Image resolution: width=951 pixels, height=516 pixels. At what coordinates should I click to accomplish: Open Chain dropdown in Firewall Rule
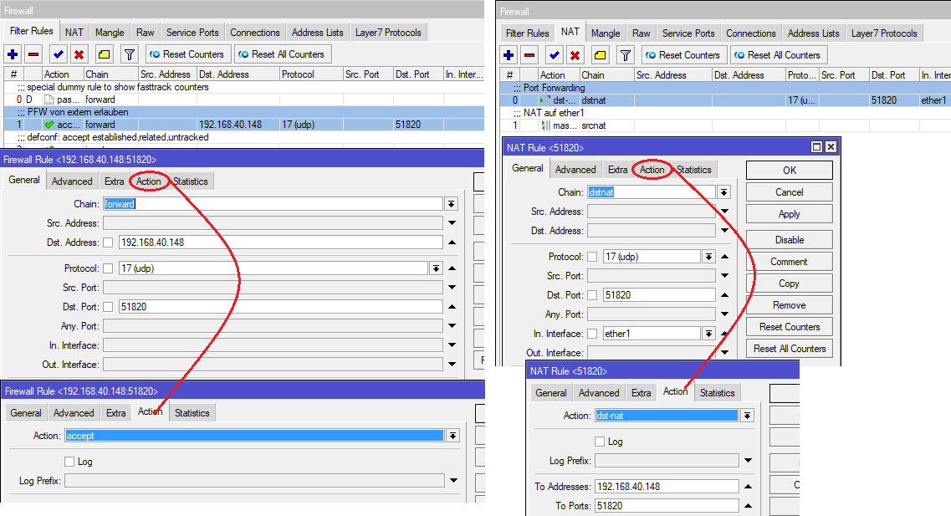pos(451,204)
